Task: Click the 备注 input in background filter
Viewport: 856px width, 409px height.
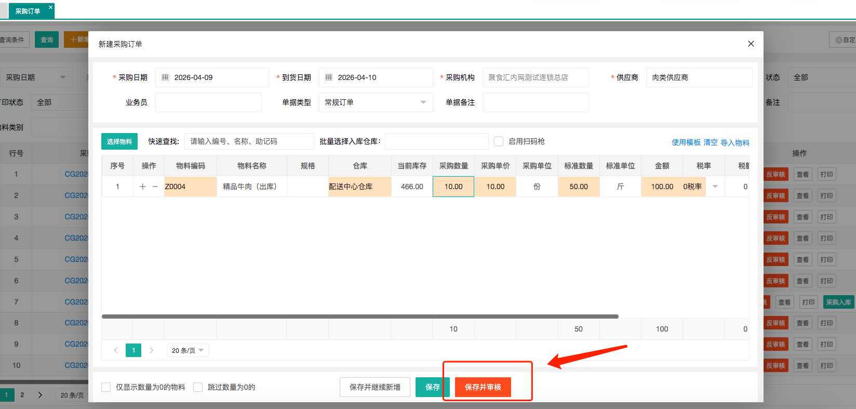Action: [822, 102]
